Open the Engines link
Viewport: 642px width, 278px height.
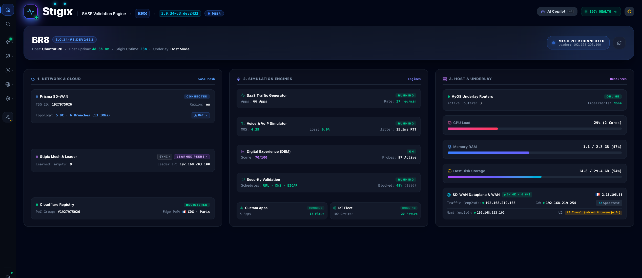point(414,79)
